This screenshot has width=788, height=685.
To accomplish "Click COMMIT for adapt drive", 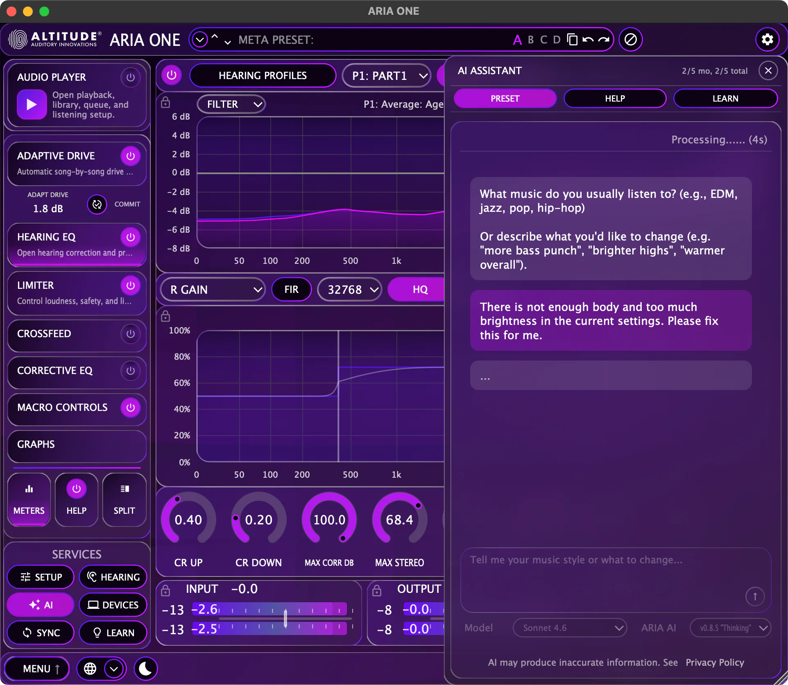I will [x=127, y=204].
